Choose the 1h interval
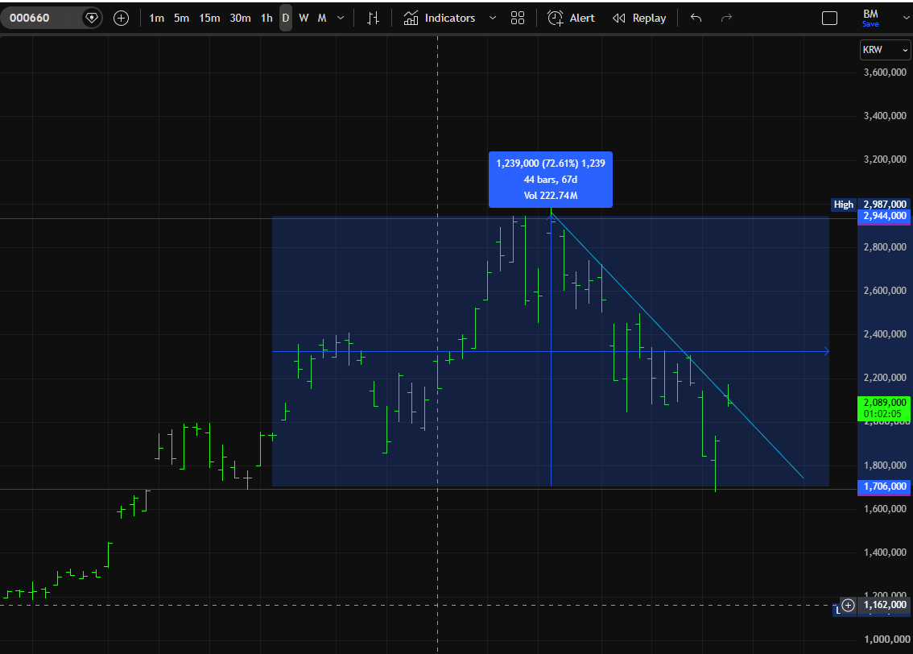The image size is (913, 654). (x=266, y=18)
